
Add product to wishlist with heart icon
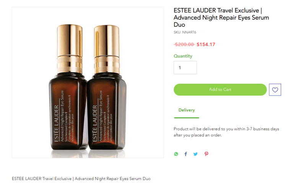[x=275, y=90]
